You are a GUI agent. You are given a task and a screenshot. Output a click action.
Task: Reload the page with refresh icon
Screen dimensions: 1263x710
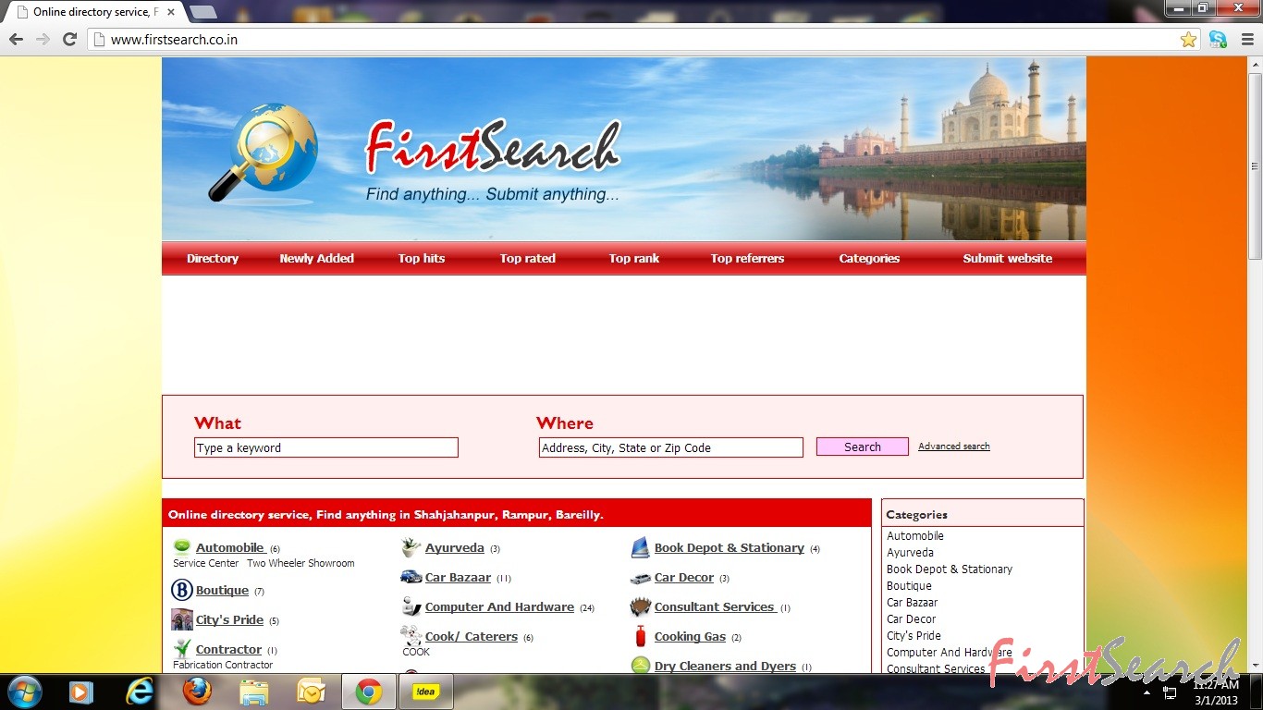coord(69,39)
